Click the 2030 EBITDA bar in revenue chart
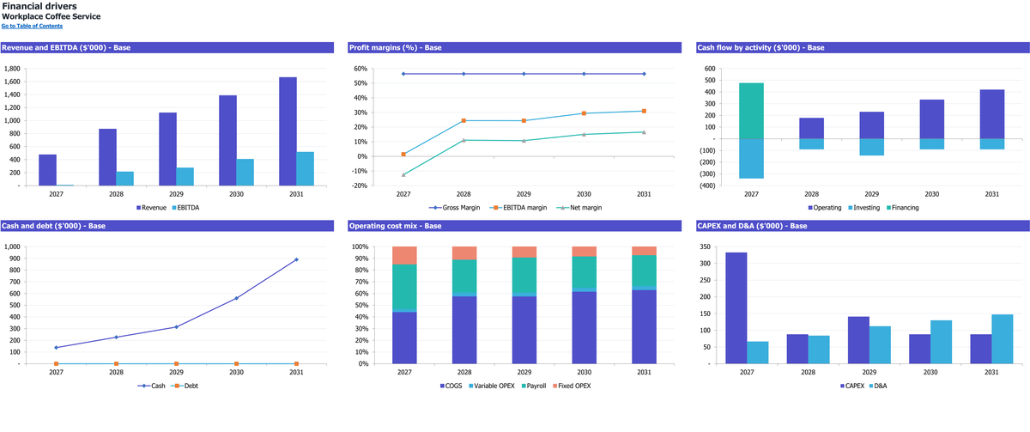1030x432 pixels. click(245, 172)
